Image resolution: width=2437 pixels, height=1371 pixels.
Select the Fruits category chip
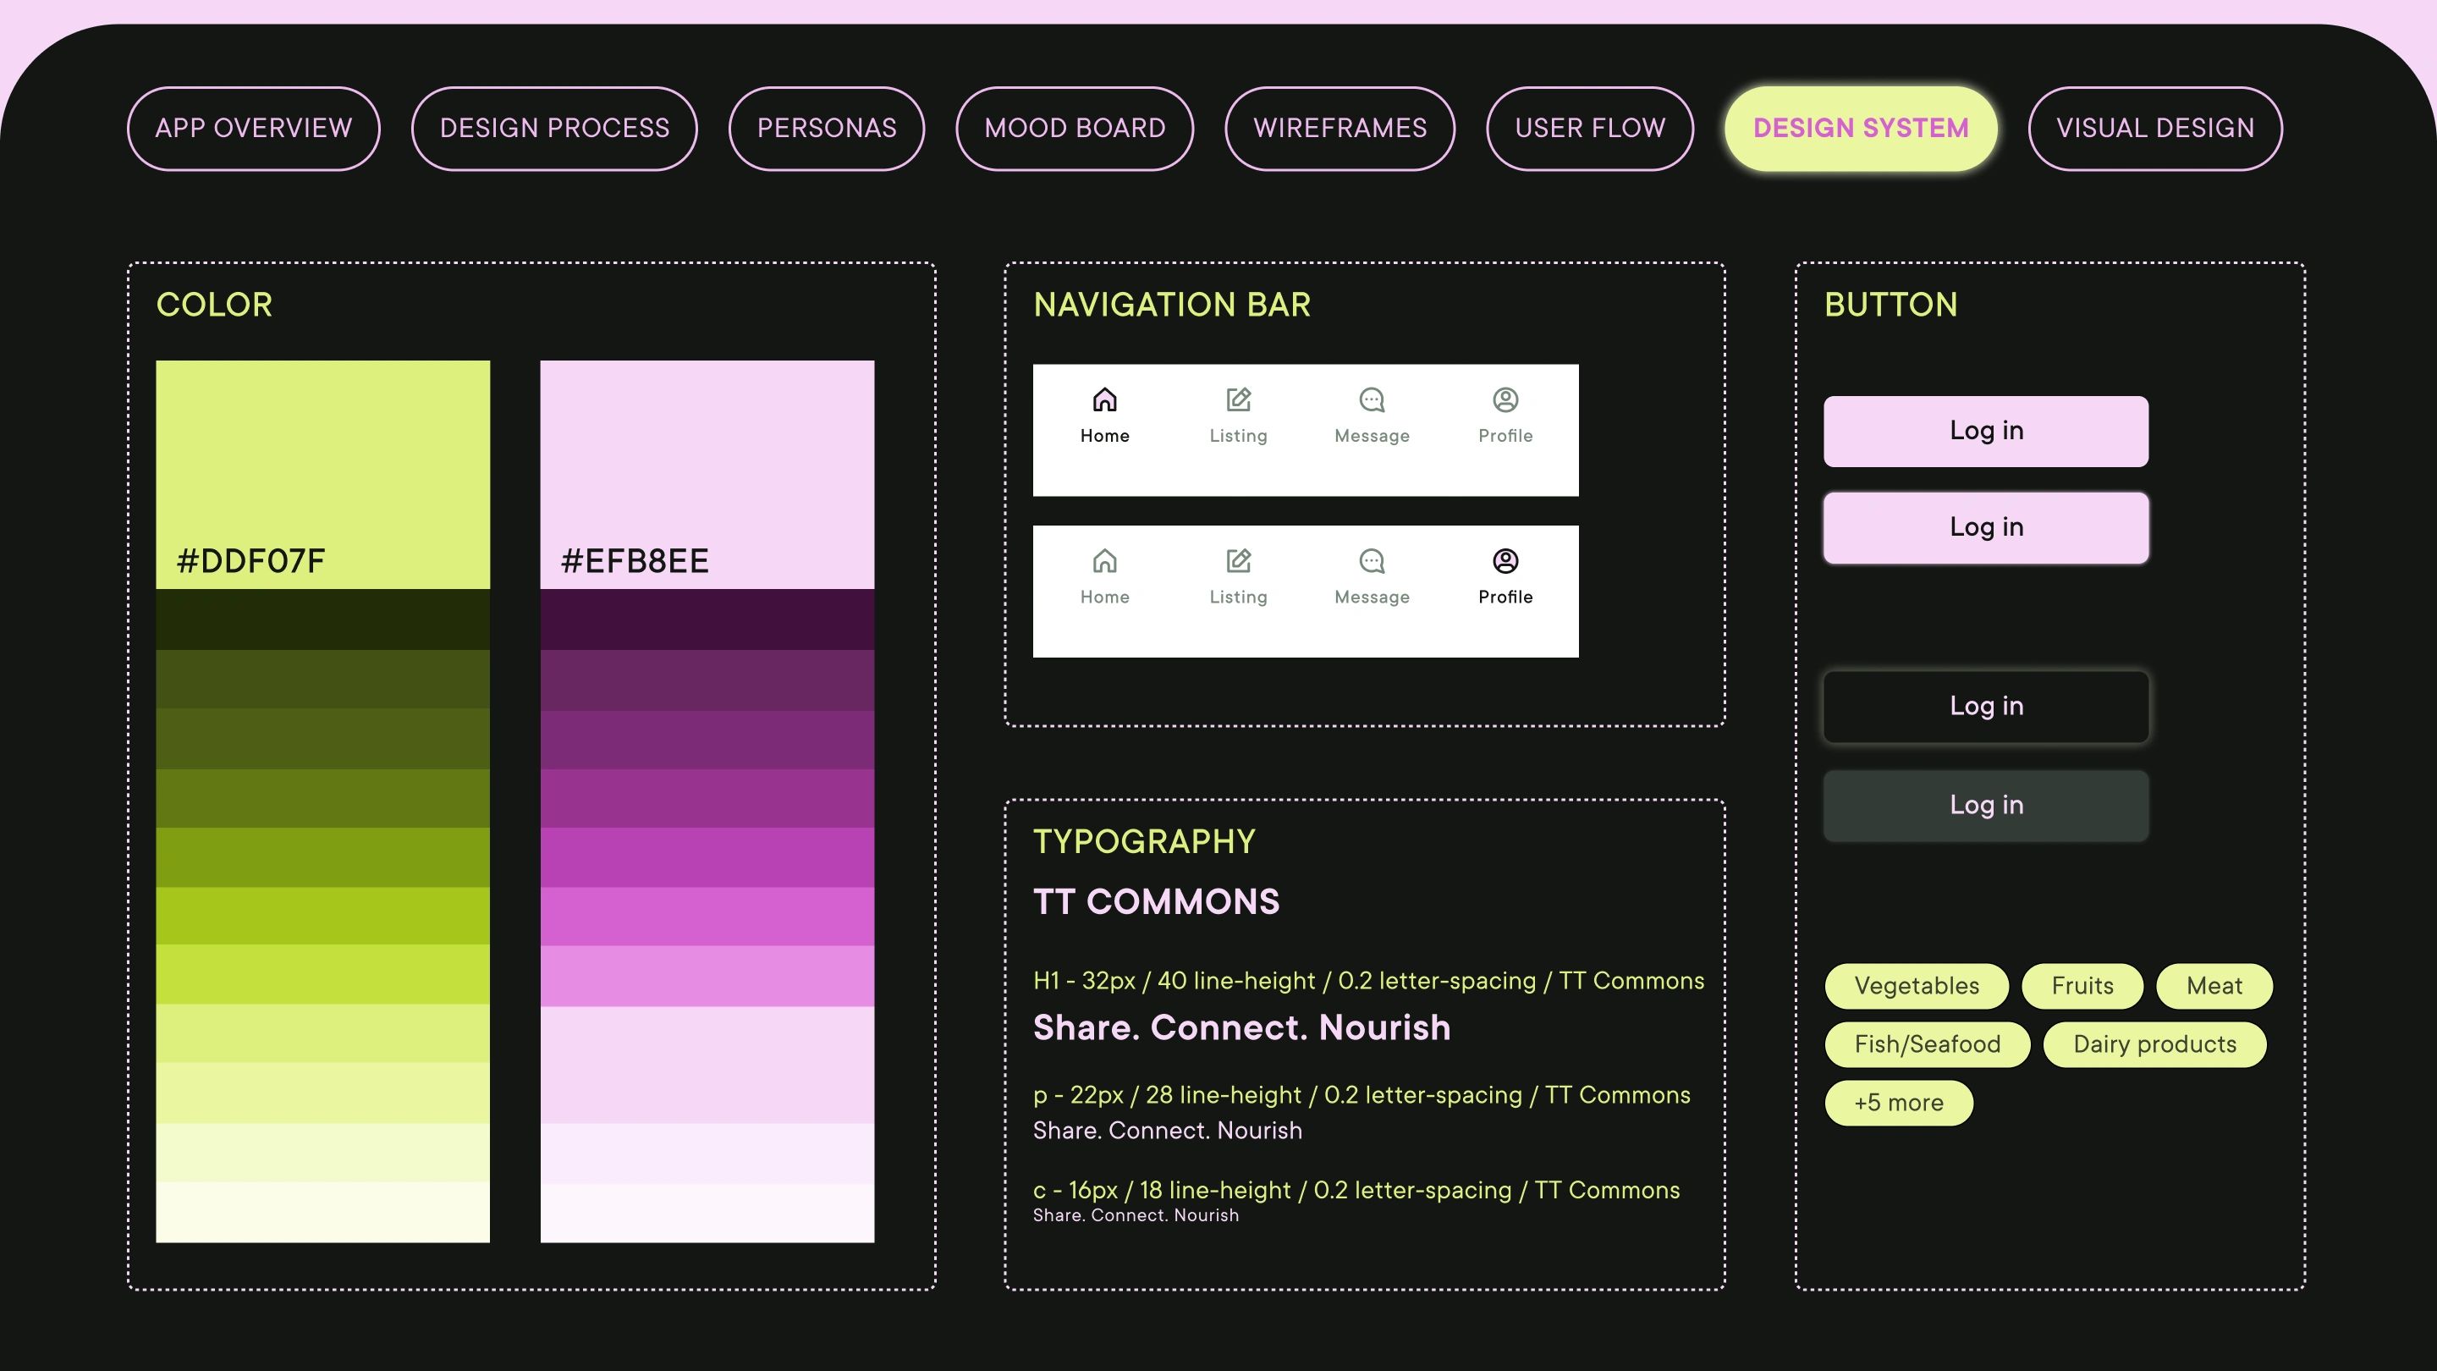click(2082, 987)
